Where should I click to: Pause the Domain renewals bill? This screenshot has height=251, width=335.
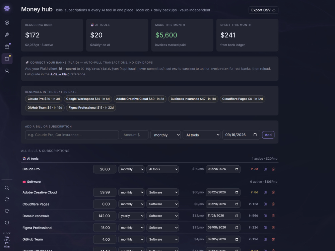coord(265,216)
